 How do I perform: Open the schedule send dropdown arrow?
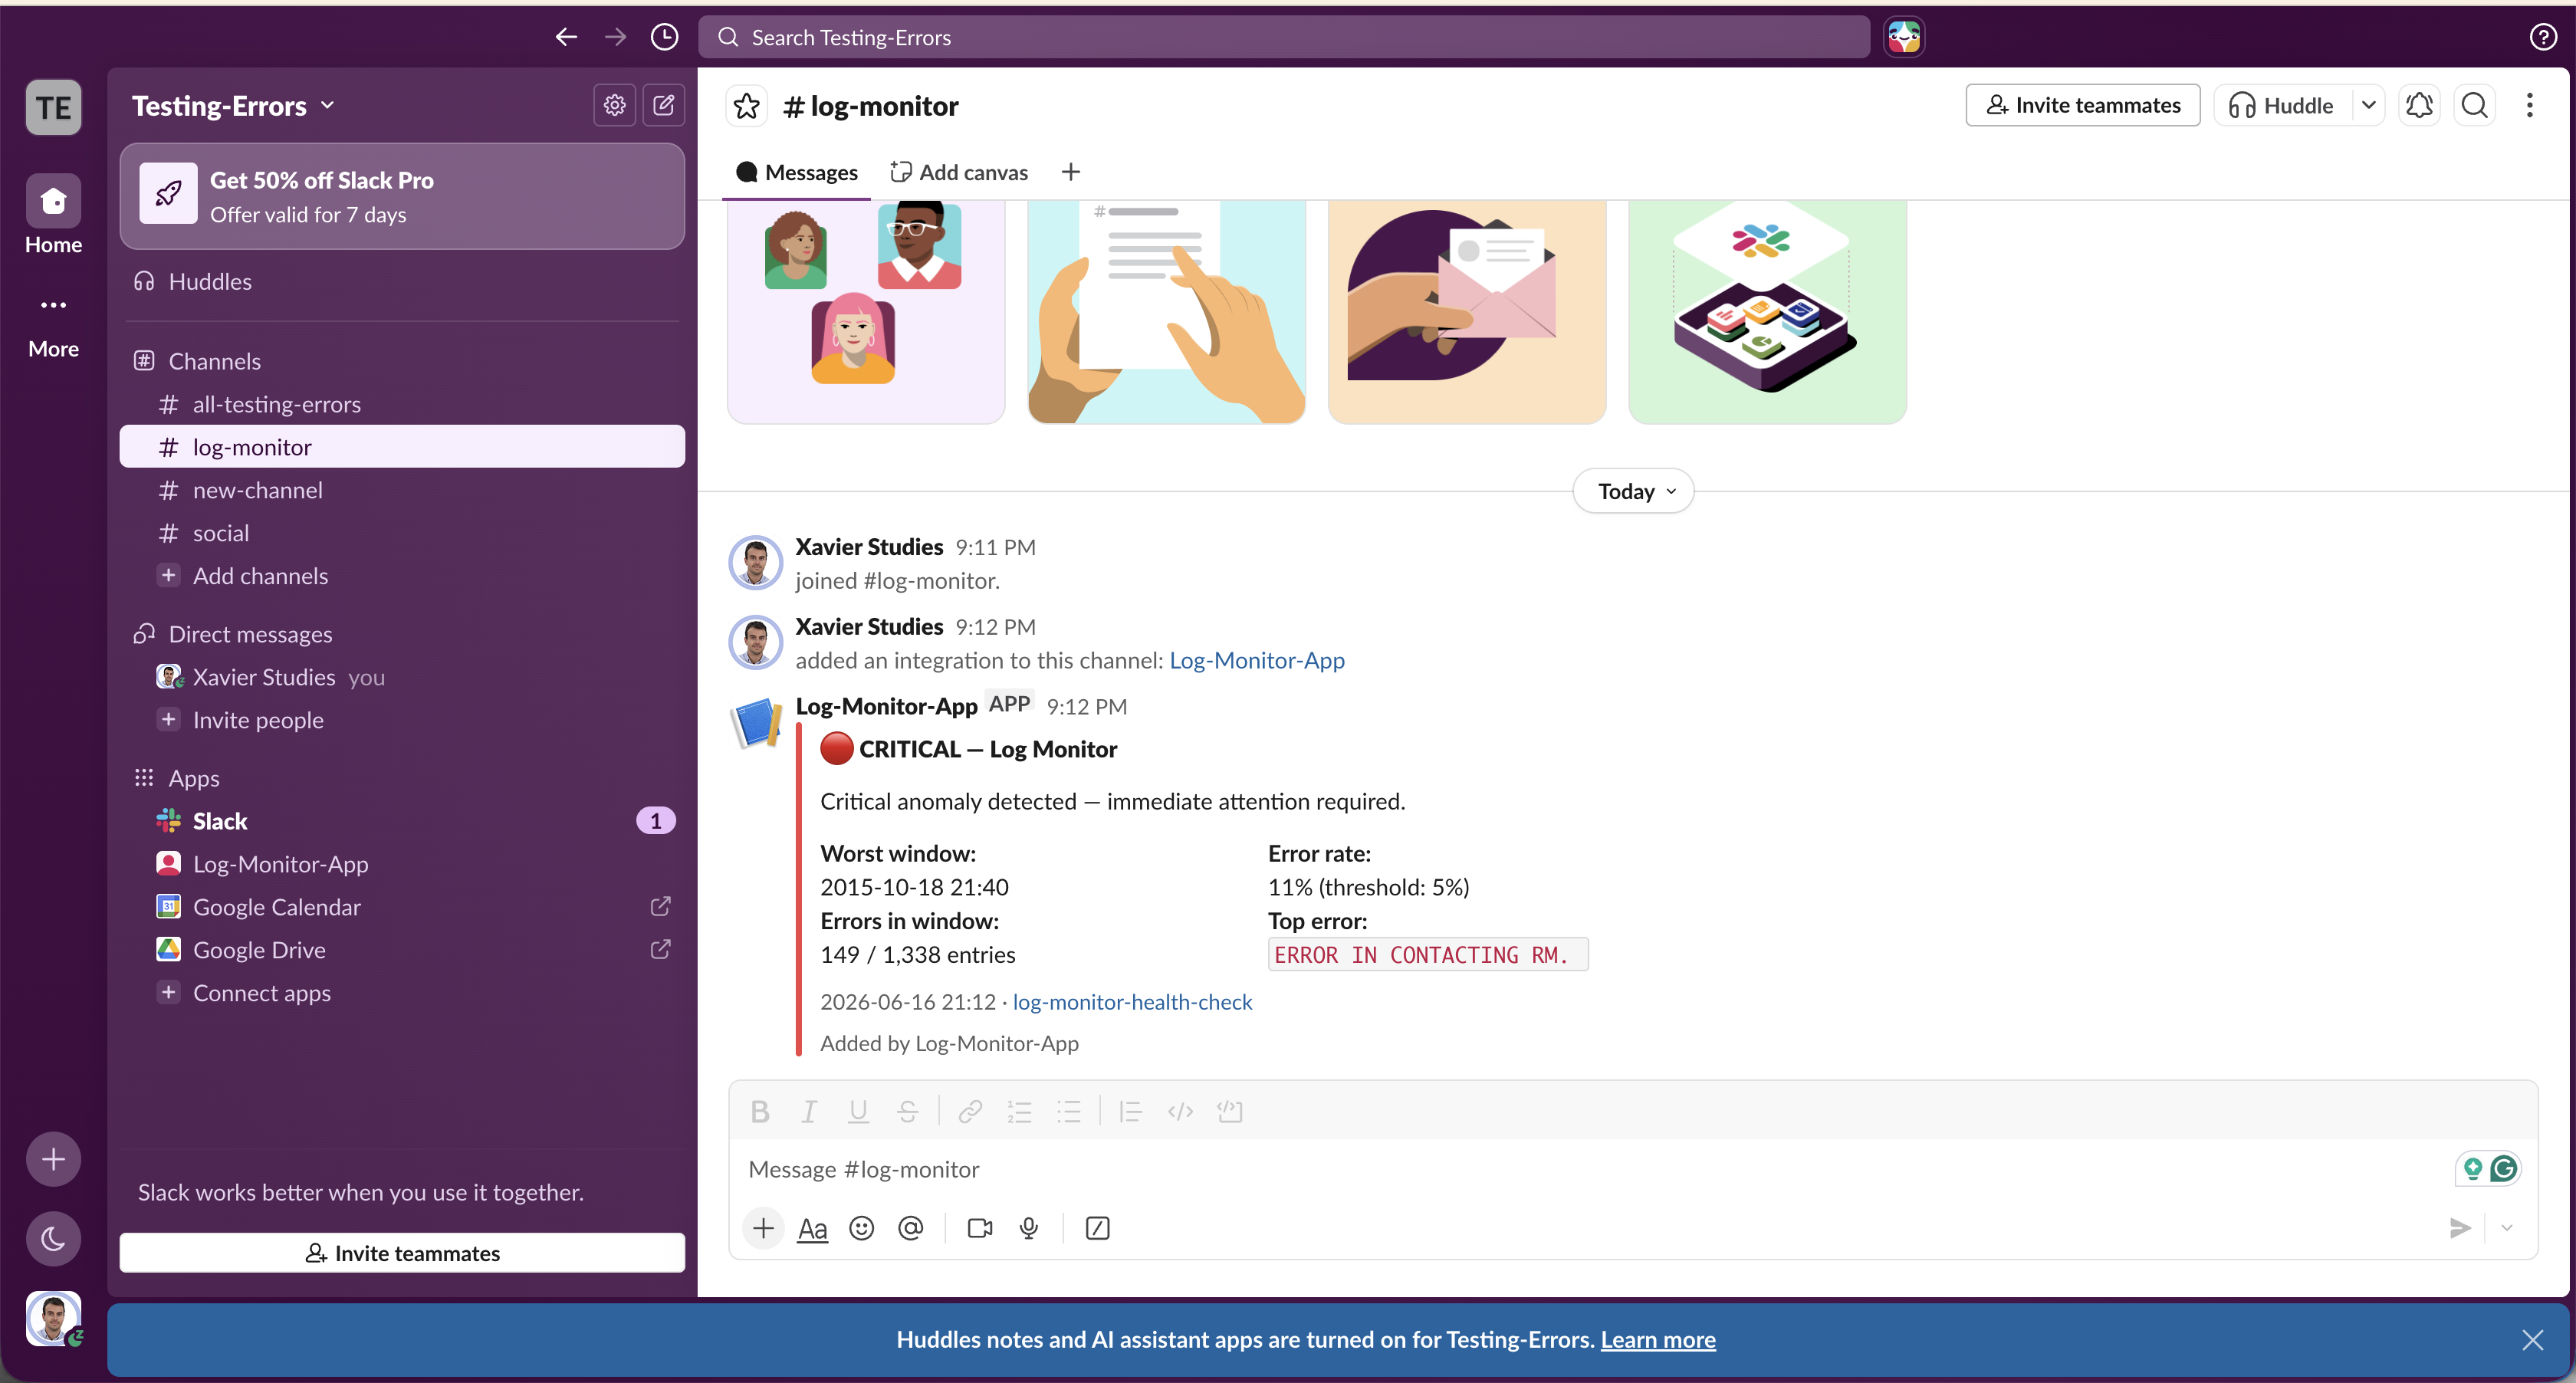tap(2506, 1228)
